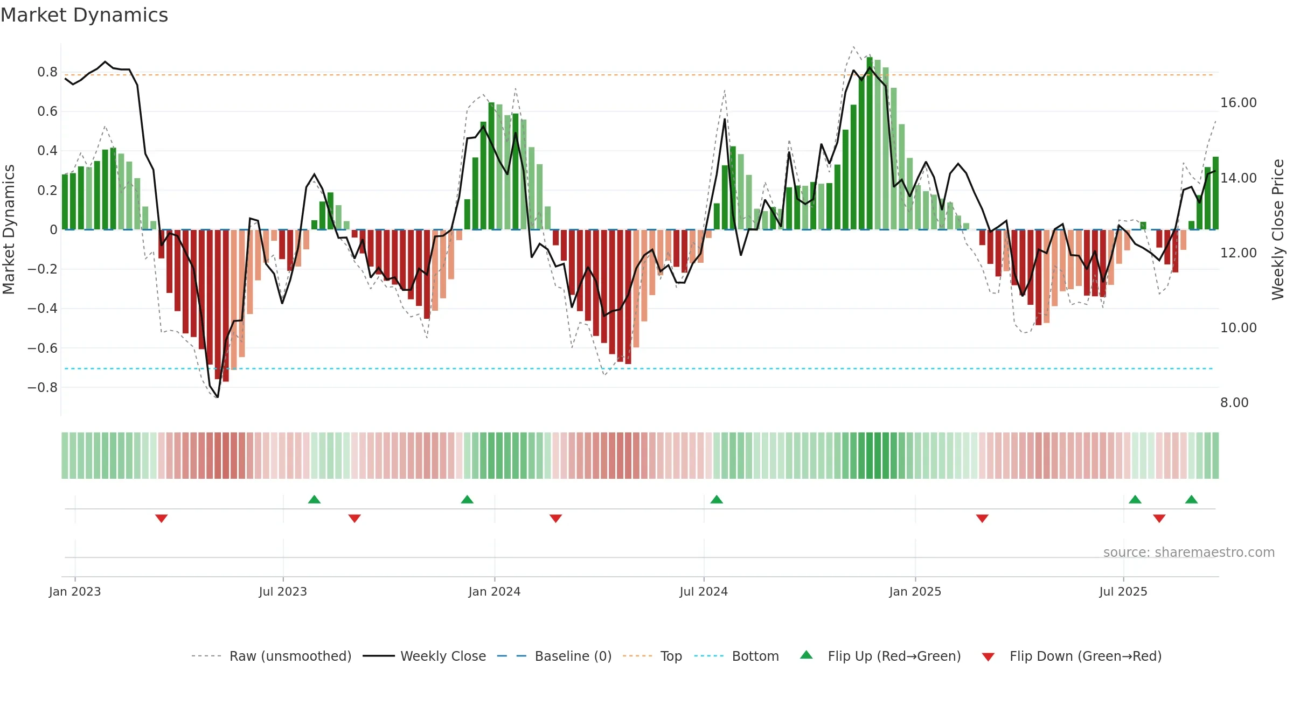This screenshot has width=1293, height=727.
Task: Click the darkest red heatmap cell in spring 2023
Action: click(226, 456)
